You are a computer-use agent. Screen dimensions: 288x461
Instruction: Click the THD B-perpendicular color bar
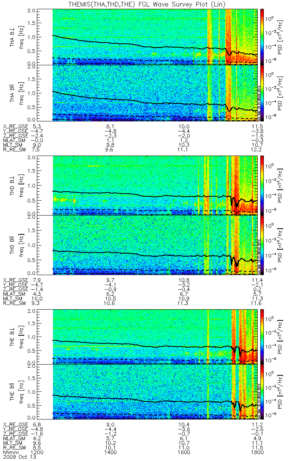263,185
